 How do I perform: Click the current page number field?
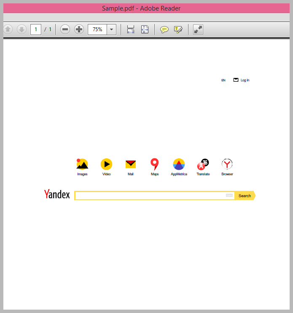click(36, 29)
